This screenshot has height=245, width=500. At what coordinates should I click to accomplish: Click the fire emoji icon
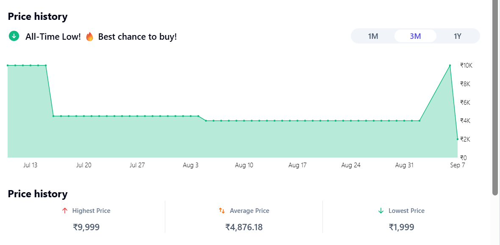(x=89, y=37)
